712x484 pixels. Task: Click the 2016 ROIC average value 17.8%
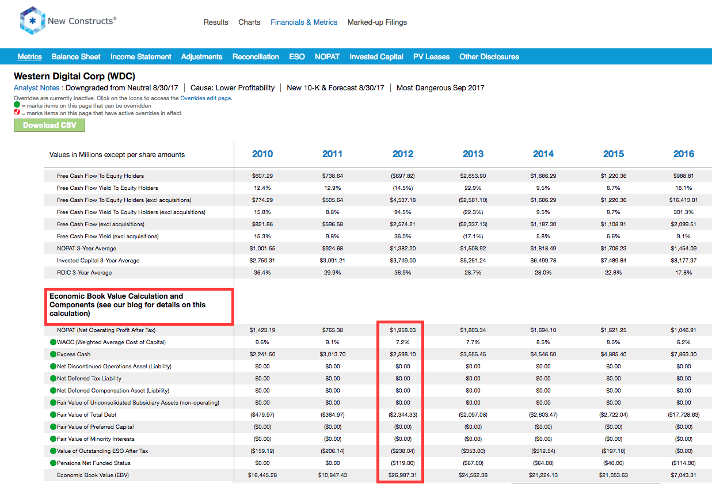click(684, 273)
